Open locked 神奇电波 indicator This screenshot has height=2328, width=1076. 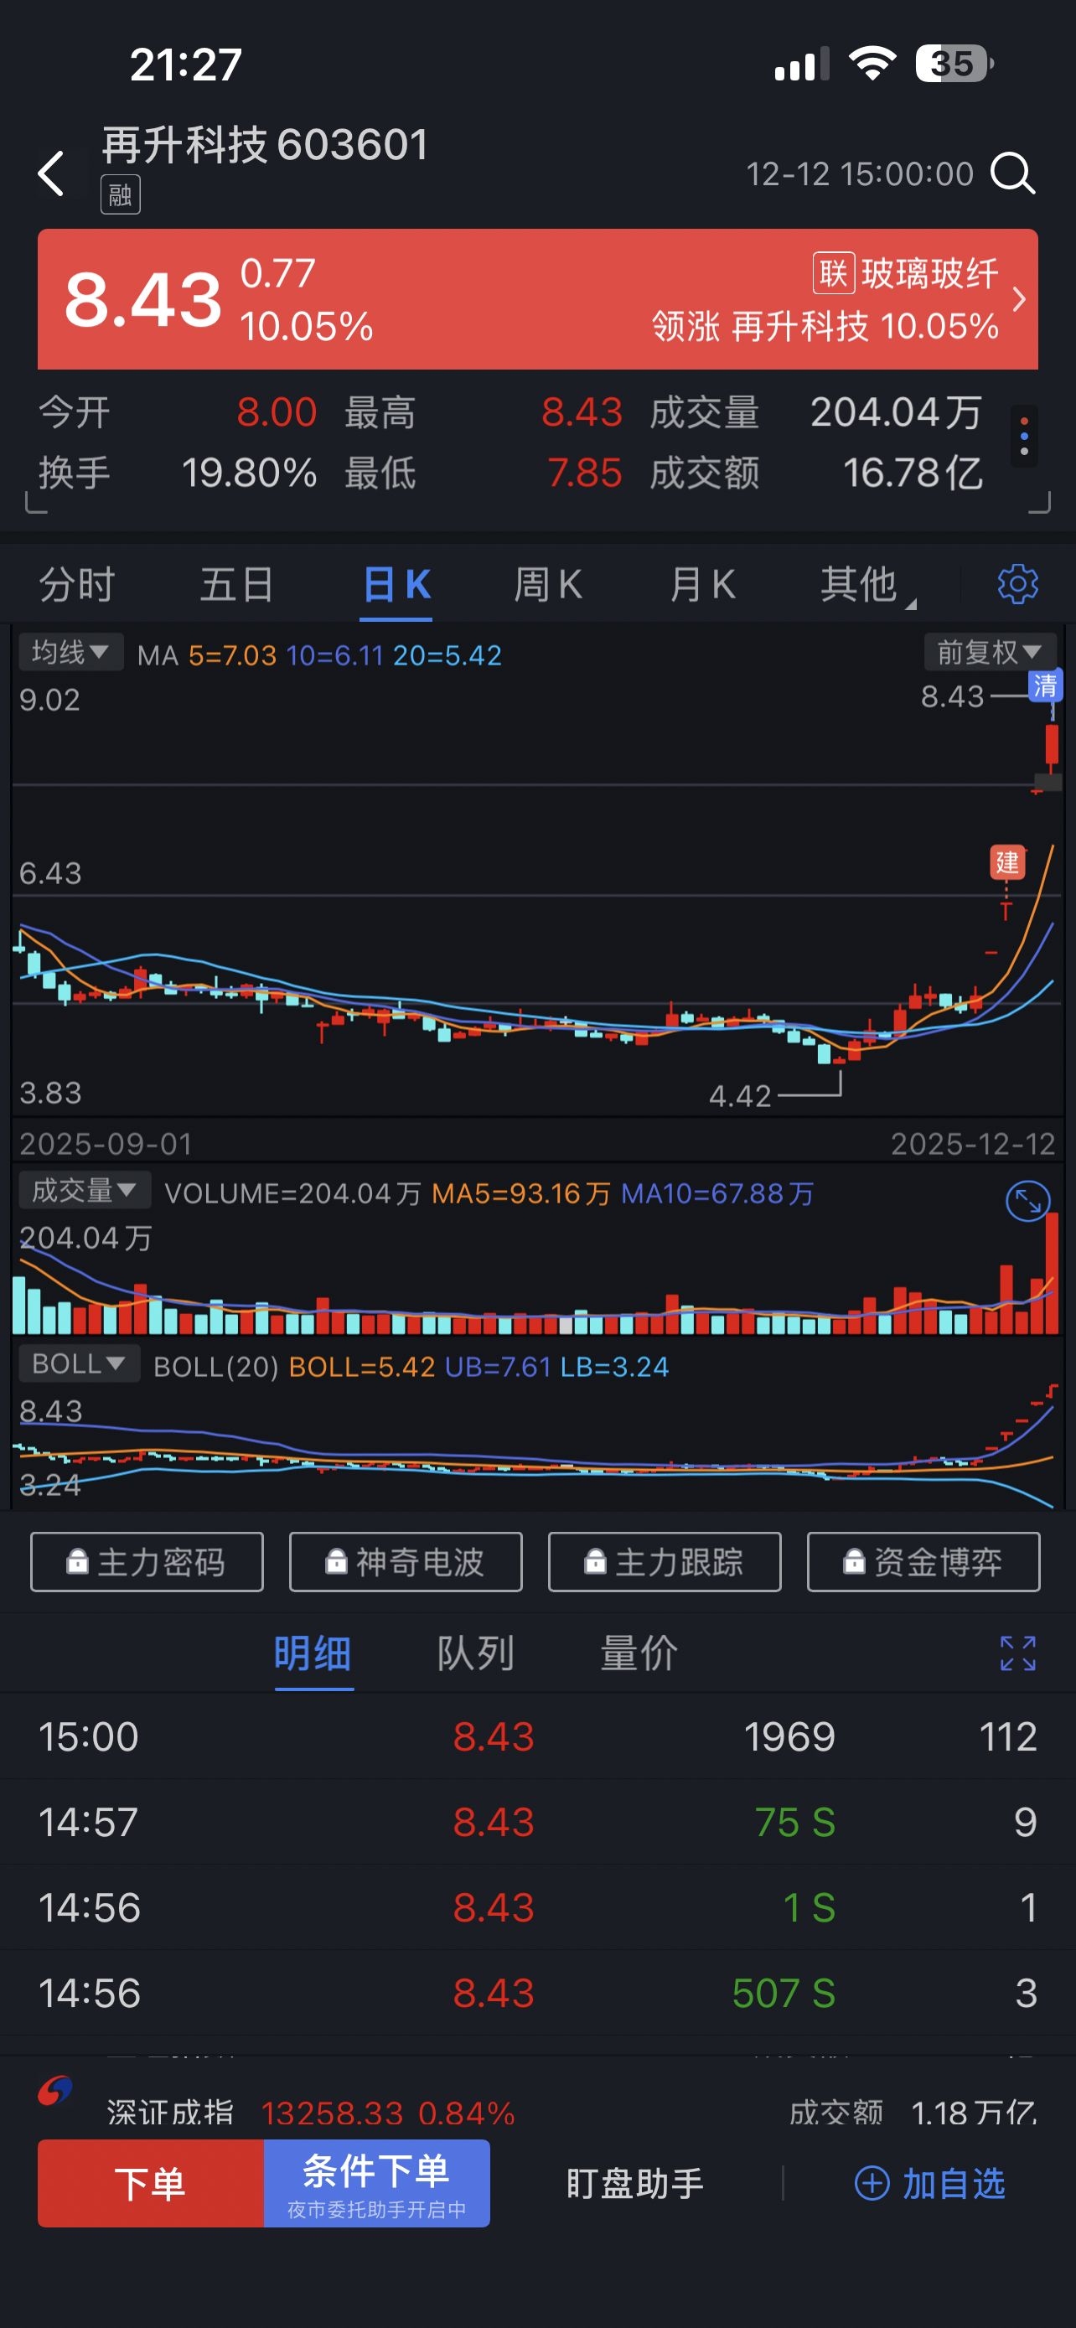pyautogui.click(x=406, y=1562)
